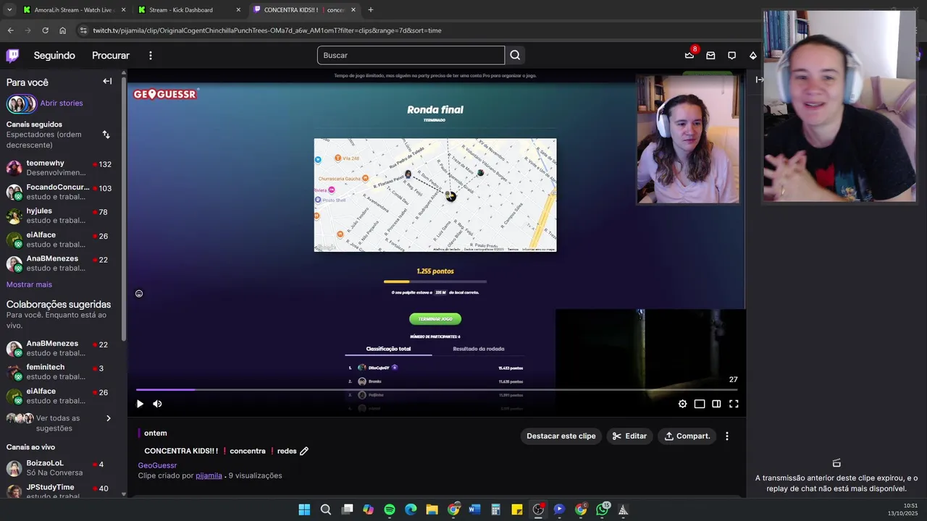Reload the browser page
Image resolution: width=927 pixels, height=521 pixels.
click(45, 30)
